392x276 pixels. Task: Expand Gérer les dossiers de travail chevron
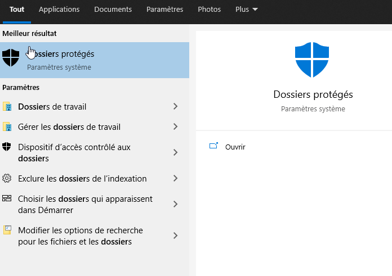click(x=175, y=126)
